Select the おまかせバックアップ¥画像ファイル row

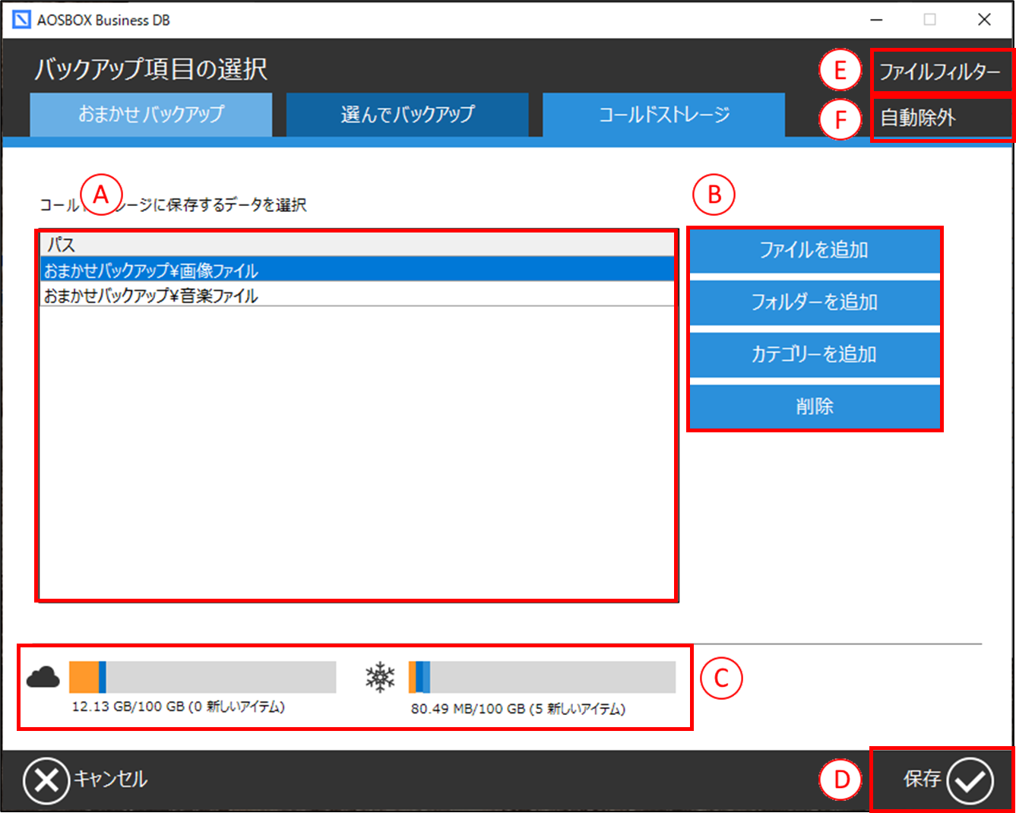tap(357, 270)
